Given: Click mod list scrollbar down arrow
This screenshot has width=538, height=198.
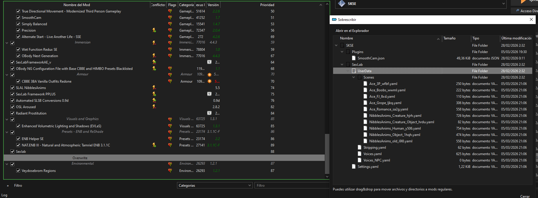Looking at the screenshot, I should 327,176.
